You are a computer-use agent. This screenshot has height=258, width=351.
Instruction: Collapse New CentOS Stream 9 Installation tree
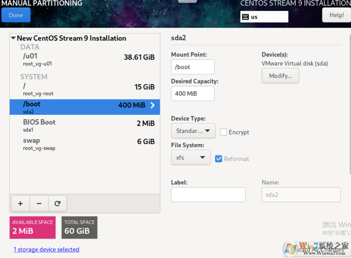[x=13, y=38]
